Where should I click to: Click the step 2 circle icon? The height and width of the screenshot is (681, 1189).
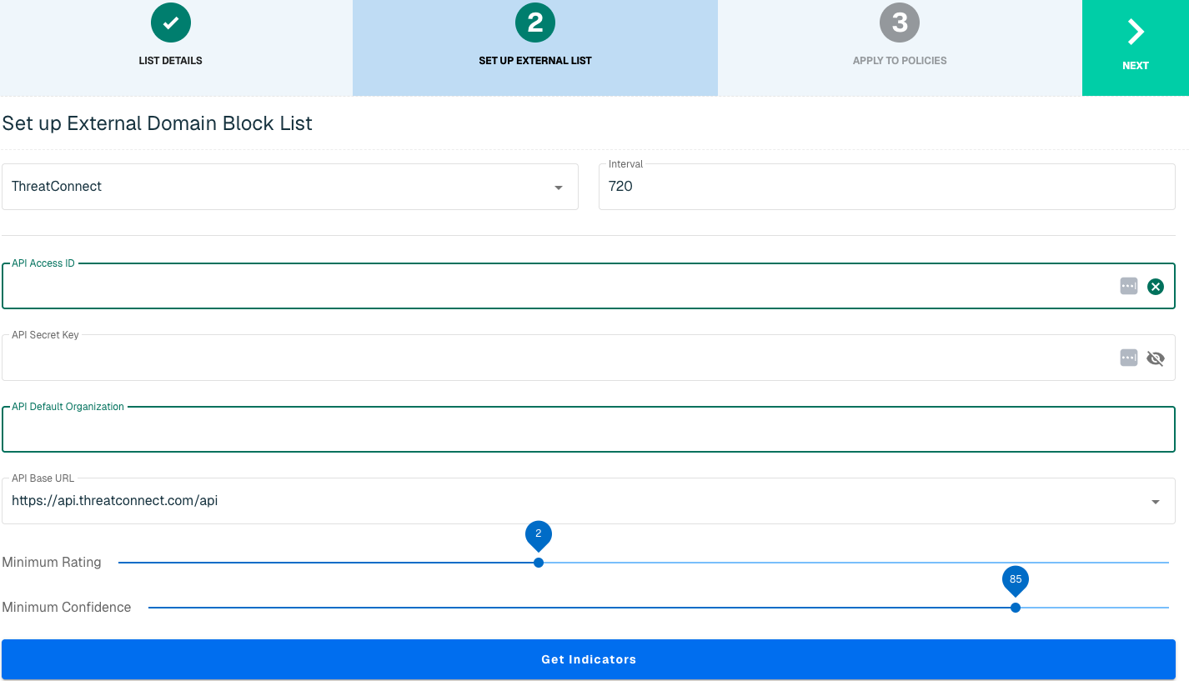pos(535,23)
